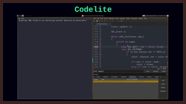Toggle the fold marker on line 917

click(100, 39)
